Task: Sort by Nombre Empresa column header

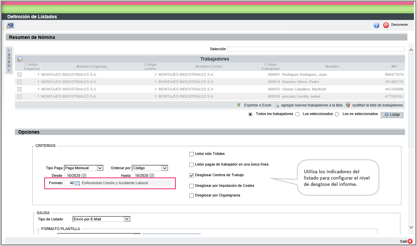Action: coord(92,66)
